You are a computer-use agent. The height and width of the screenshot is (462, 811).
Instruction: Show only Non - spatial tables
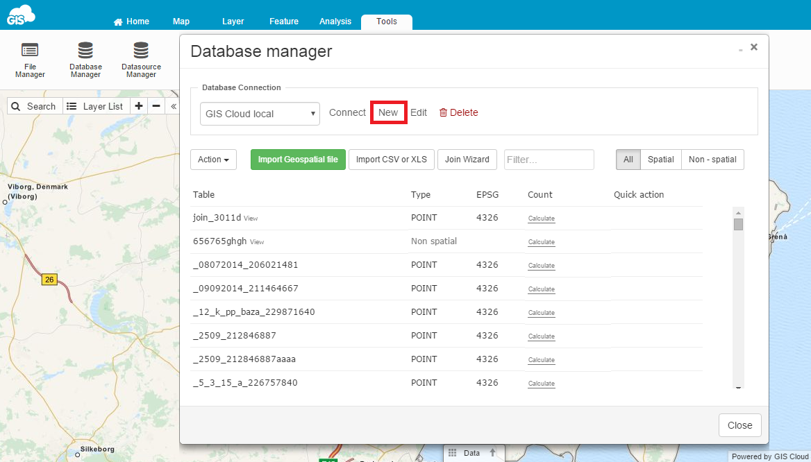712,160
